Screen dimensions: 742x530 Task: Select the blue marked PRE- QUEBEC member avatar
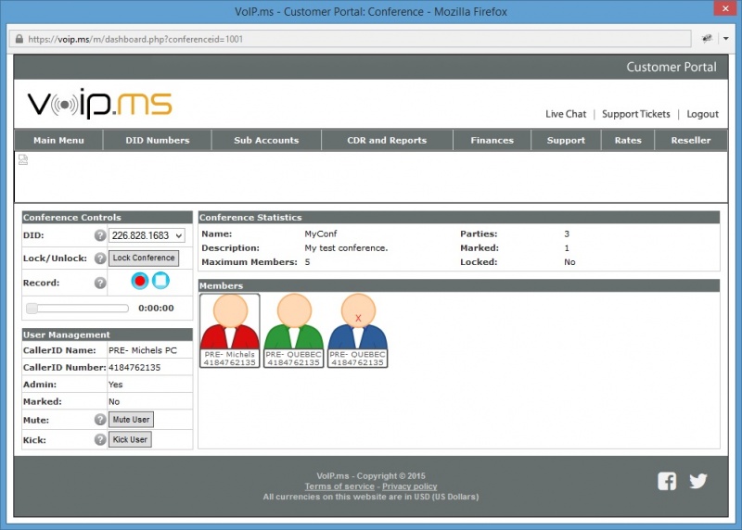tap(358, 331)
